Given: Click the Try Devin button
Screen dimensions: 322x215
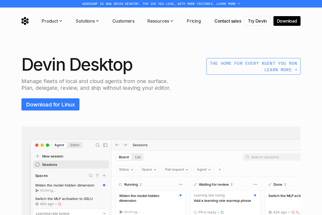Looking at the screenshot, I should (257, 21).
